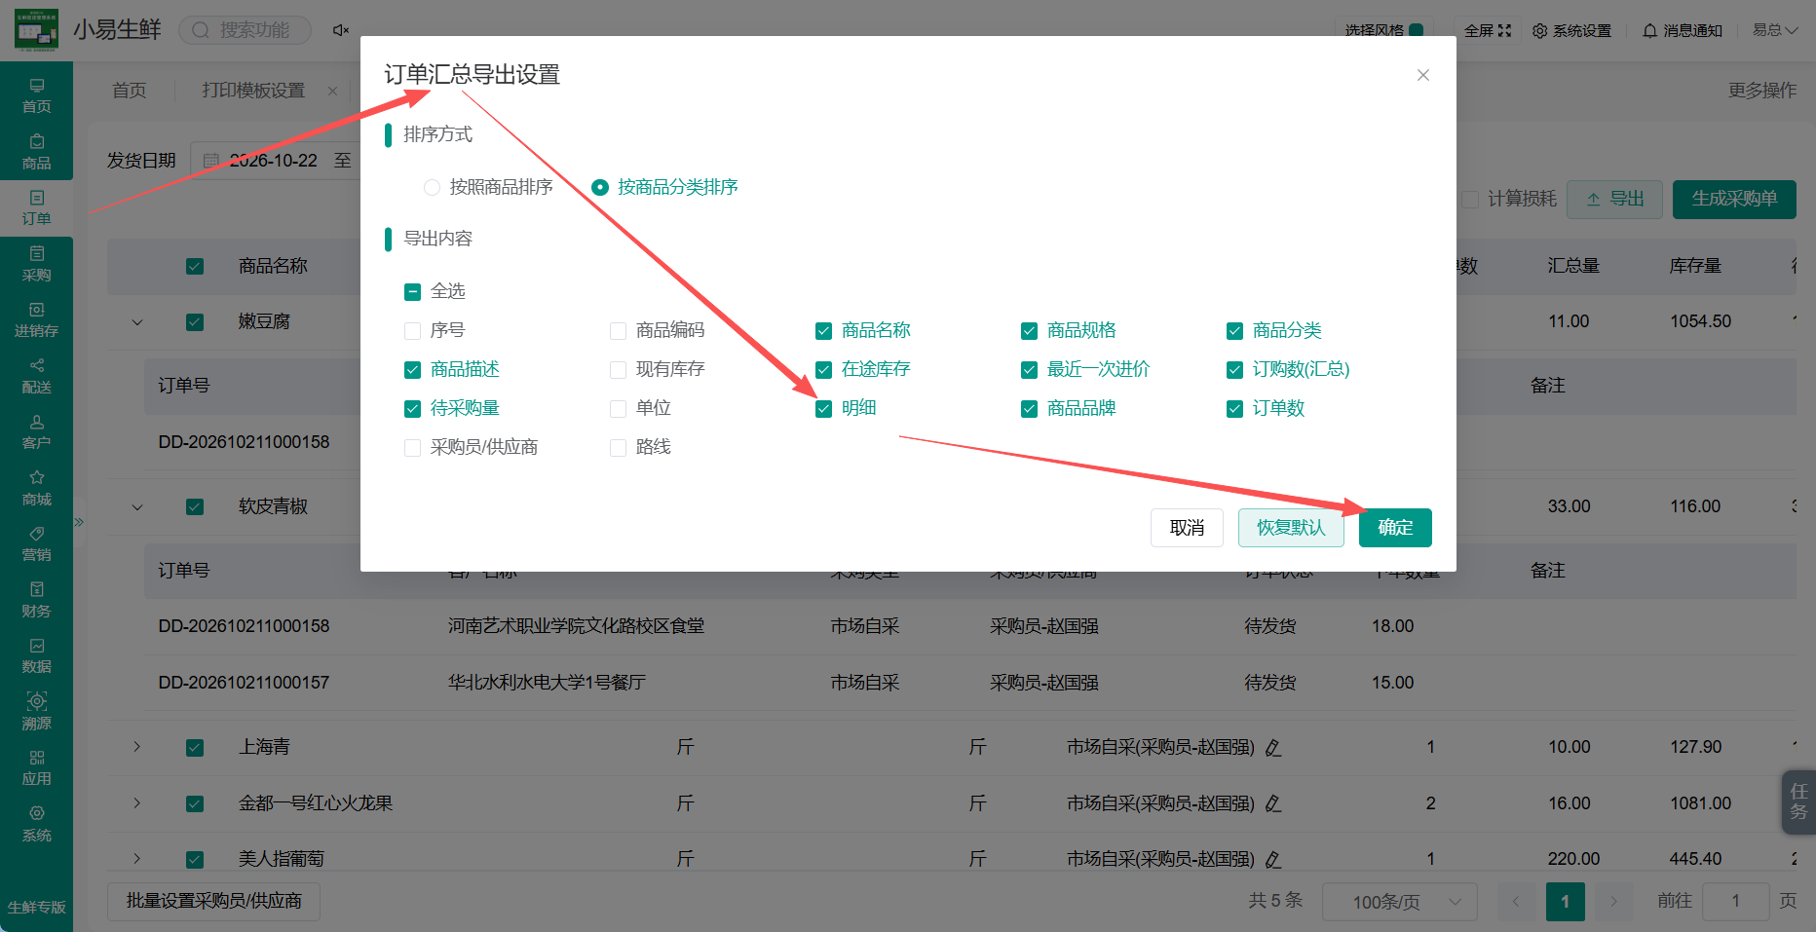Edit supplier pencil icon for 金都一号红心火龙果
This screenshot has height=932, width=1816.
pos(1272,804)
